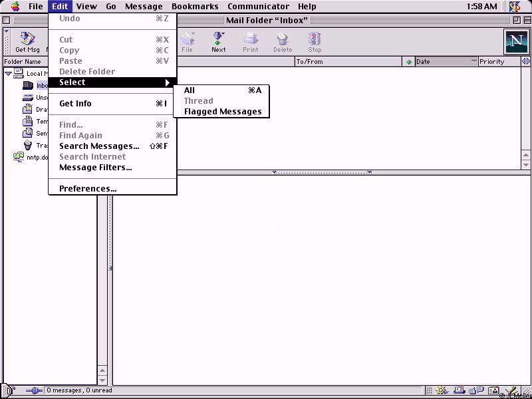The width and height of the screenshot is (532, 399).
Task: Click the folder pane scroll down arrow
Action: click(102, 380)
